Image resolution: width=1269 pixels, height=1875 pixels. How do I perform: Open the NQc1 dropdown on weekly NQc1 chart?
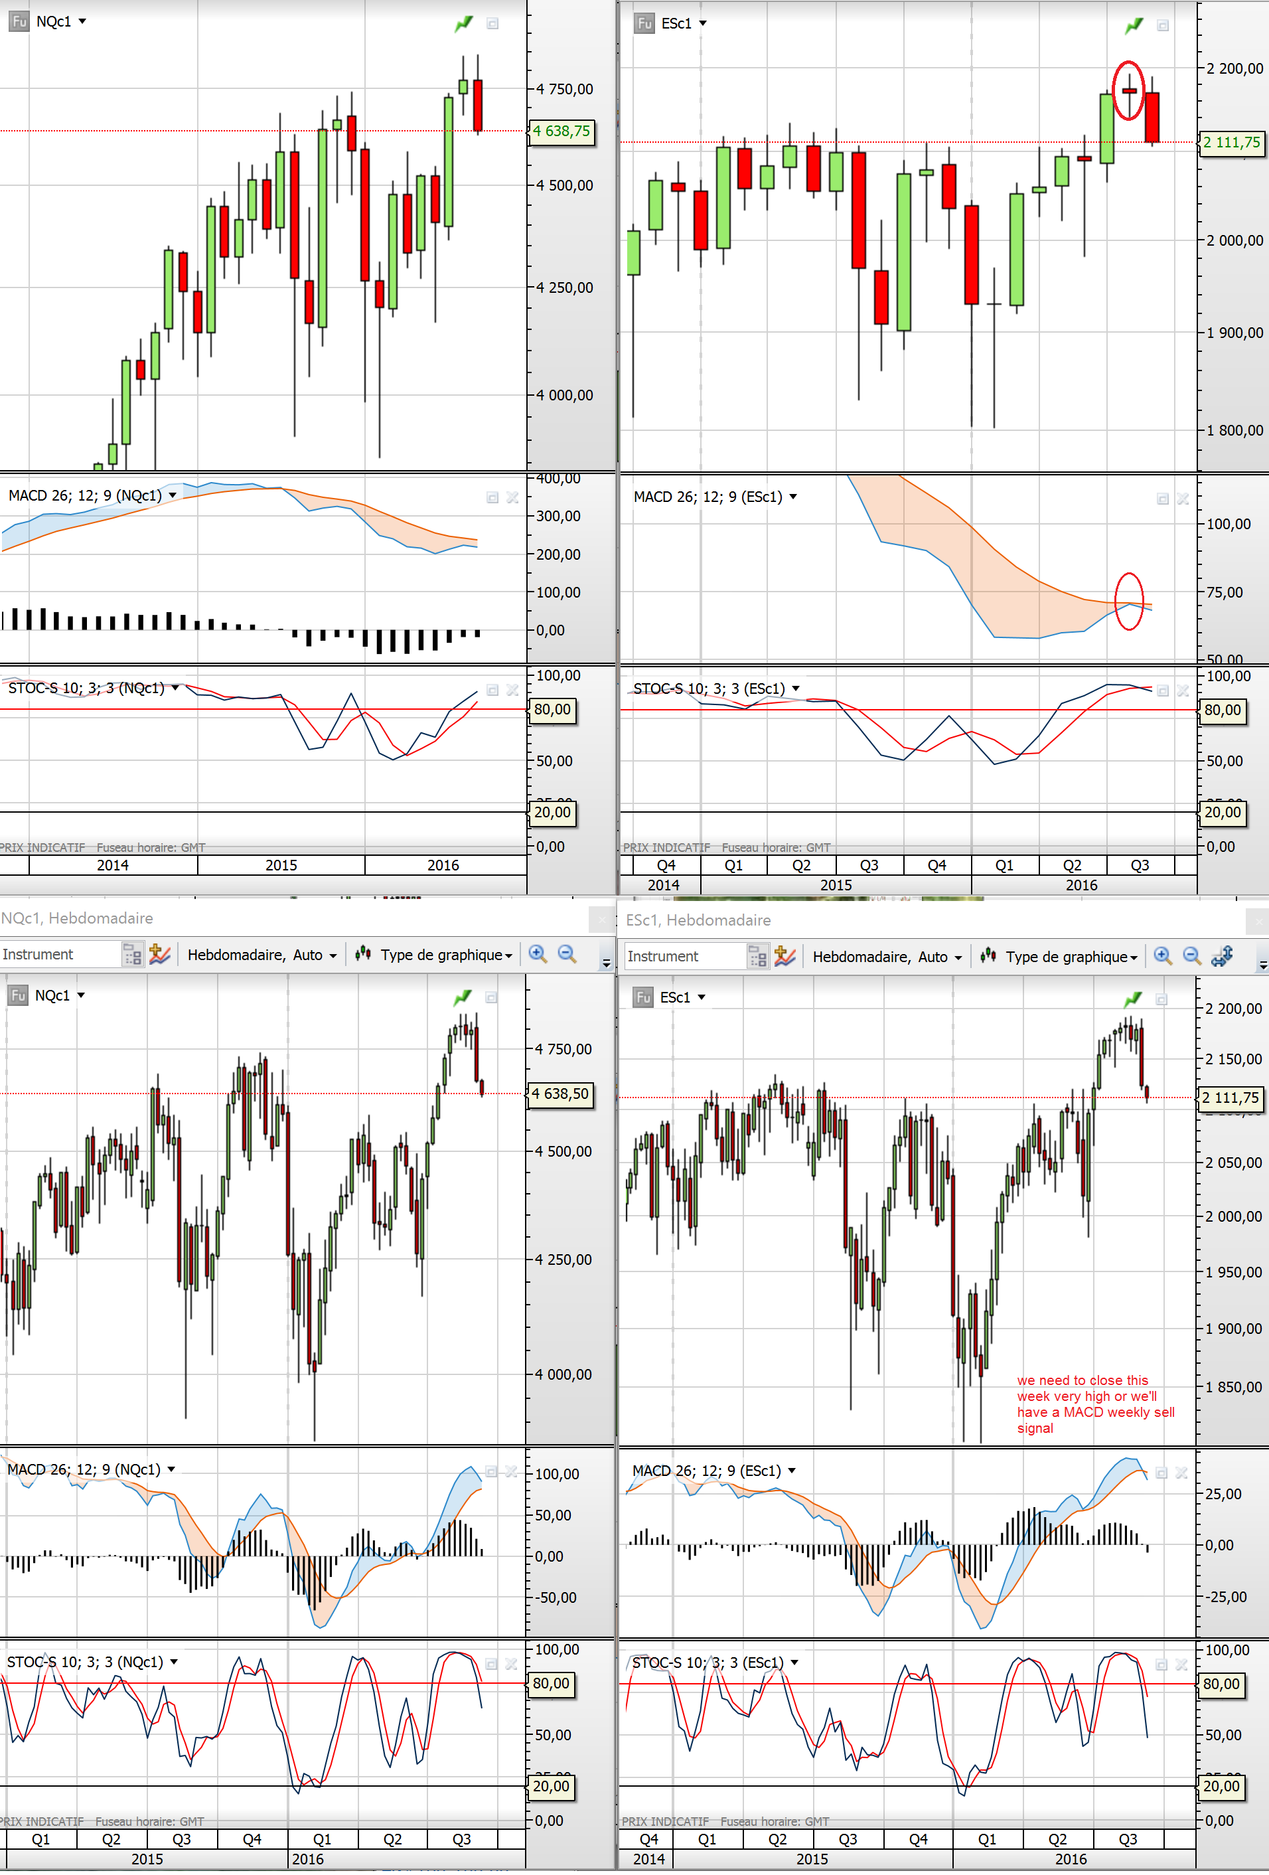pos(81,997)
